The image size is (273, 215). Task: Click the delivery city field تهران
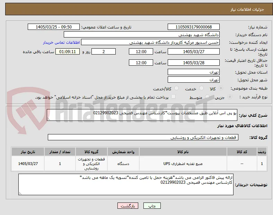194,80
